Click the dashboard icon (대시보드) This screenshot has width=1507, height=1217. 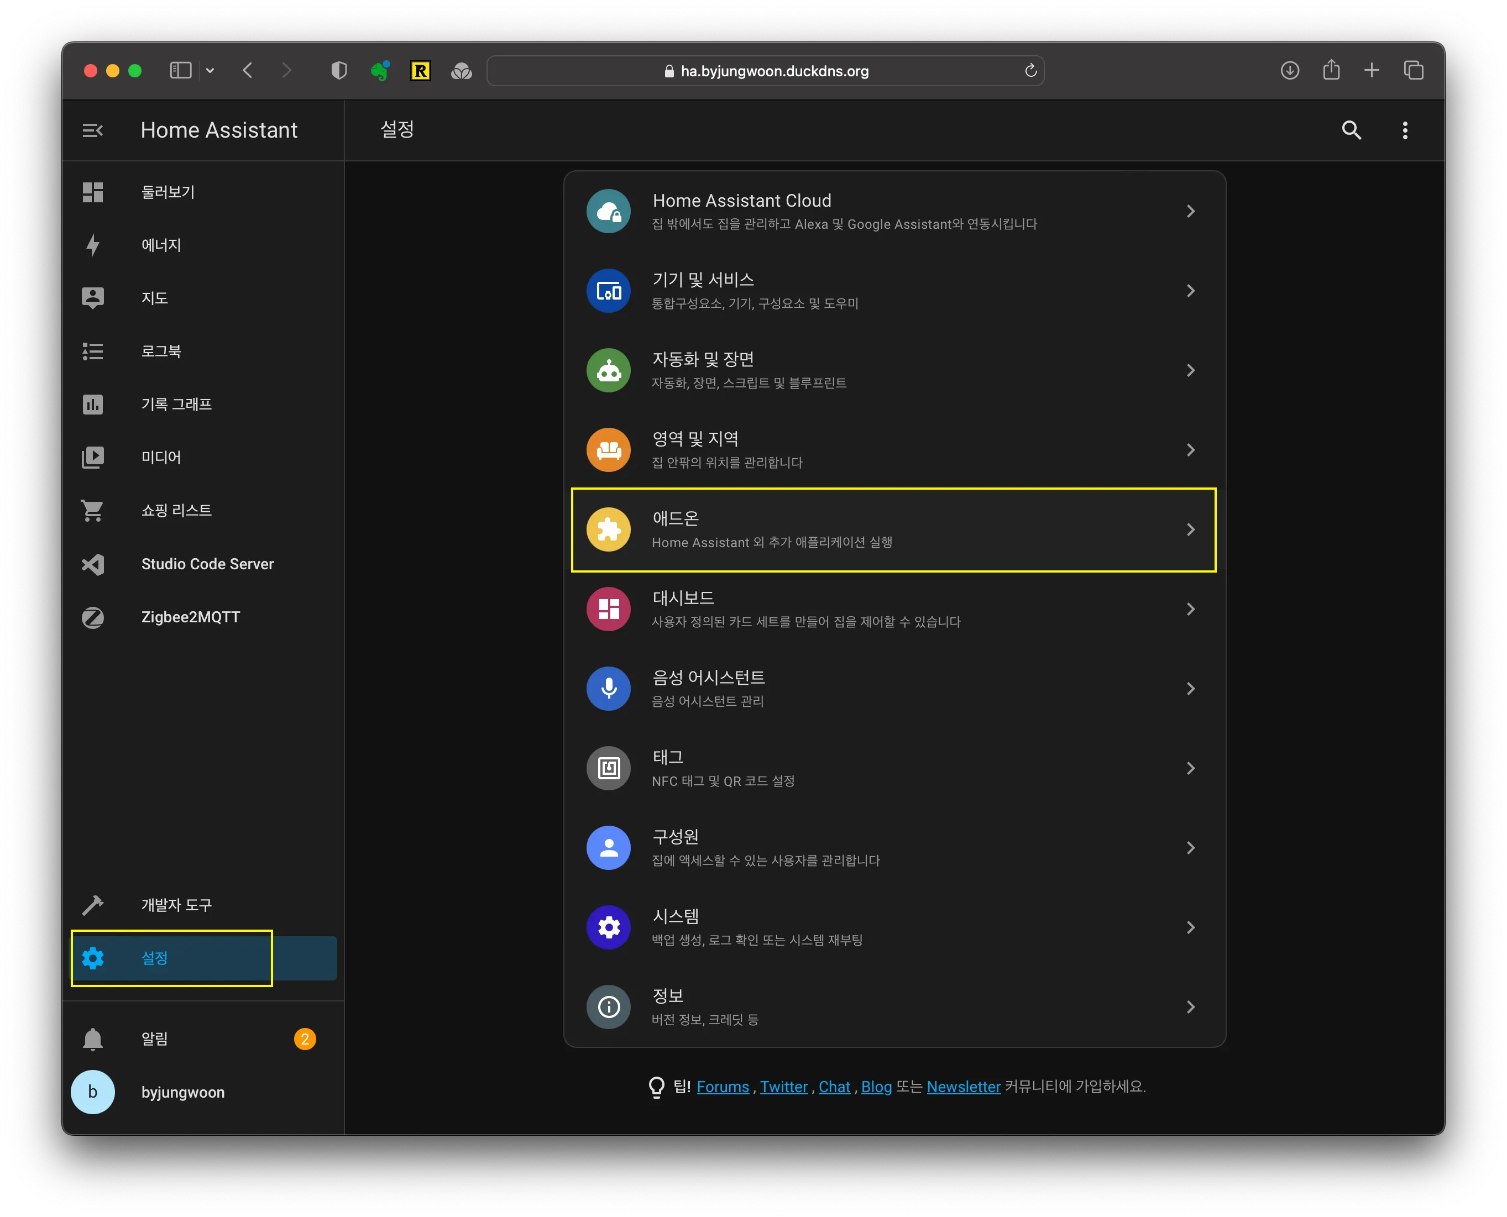point(609,609)
